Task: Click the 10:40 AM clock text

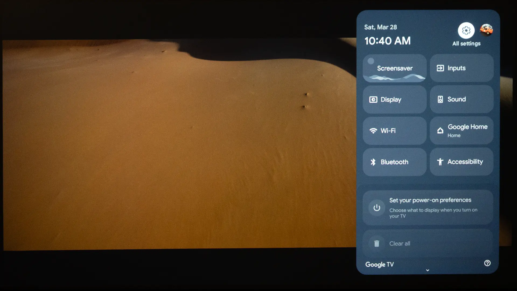Action: 387,41
